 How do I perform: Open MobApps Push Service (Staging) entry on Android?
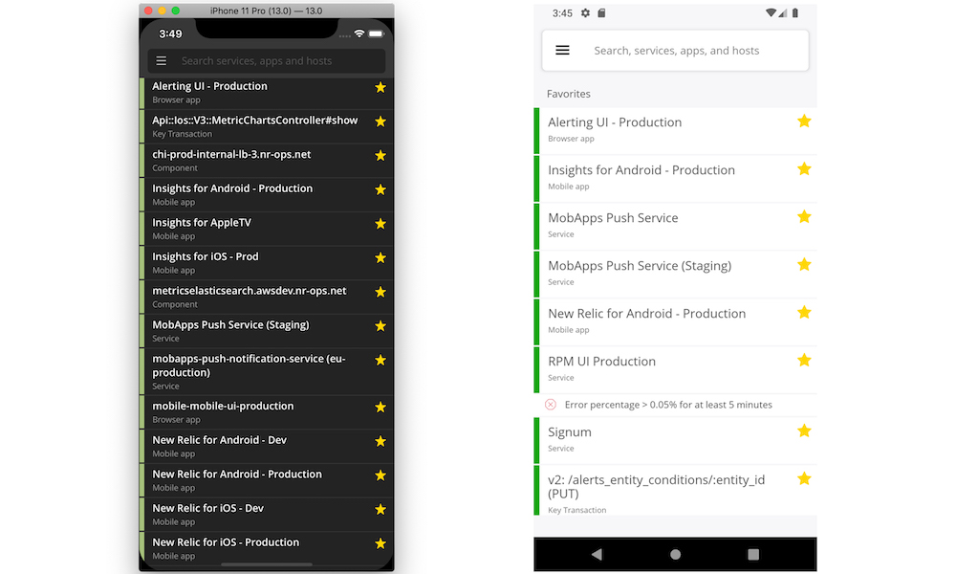pos(676,275)
